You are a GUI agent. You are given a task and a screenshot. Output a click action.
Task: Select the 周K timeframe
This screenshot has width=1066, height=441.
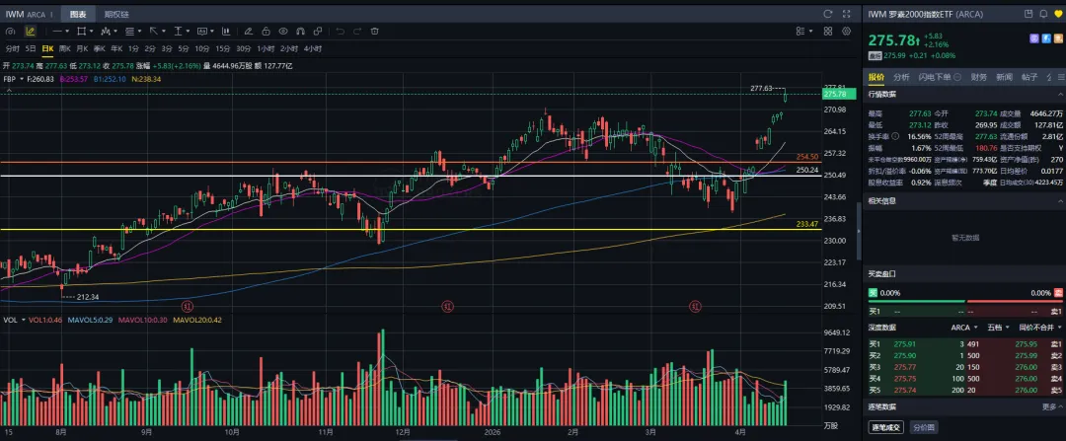(x=65, y=48)
